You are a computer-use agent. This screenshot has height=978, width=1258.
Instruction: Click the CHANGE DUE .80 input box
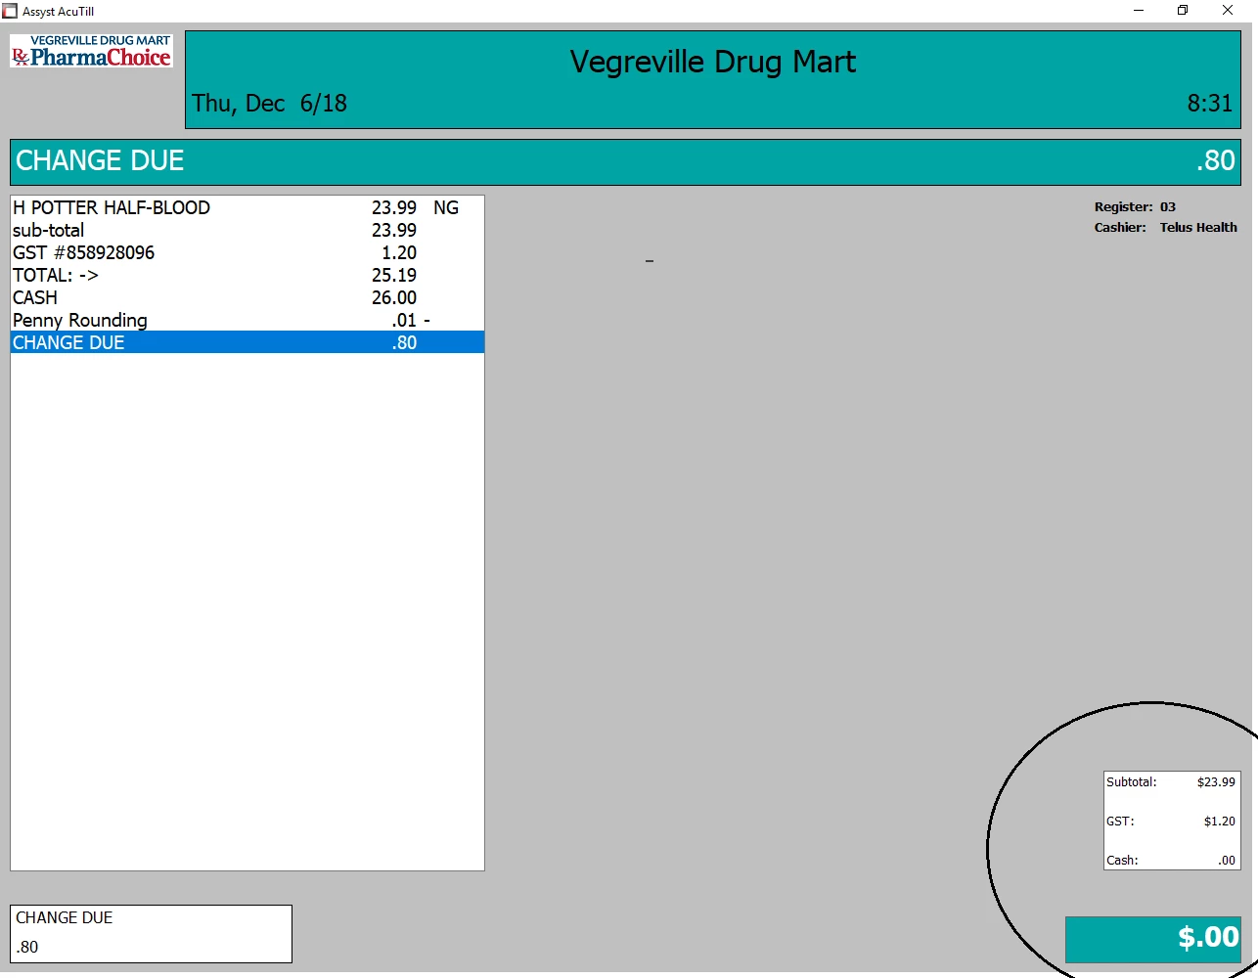(151, 934)
